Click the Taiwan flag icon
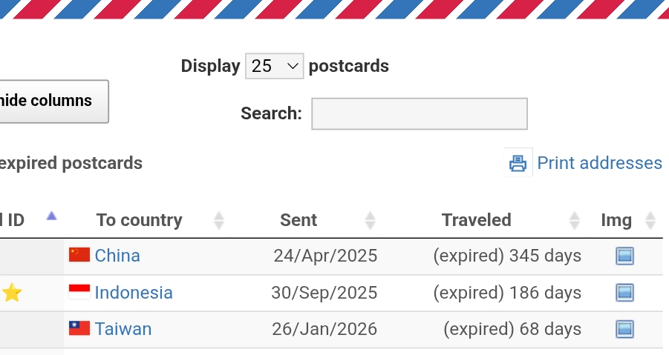The image size is (669, 355). coord(79,328)
